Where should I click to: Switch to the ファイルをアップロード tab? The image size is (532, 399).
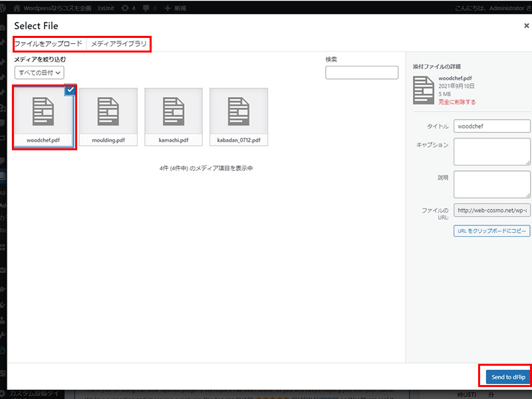(48, 44)
